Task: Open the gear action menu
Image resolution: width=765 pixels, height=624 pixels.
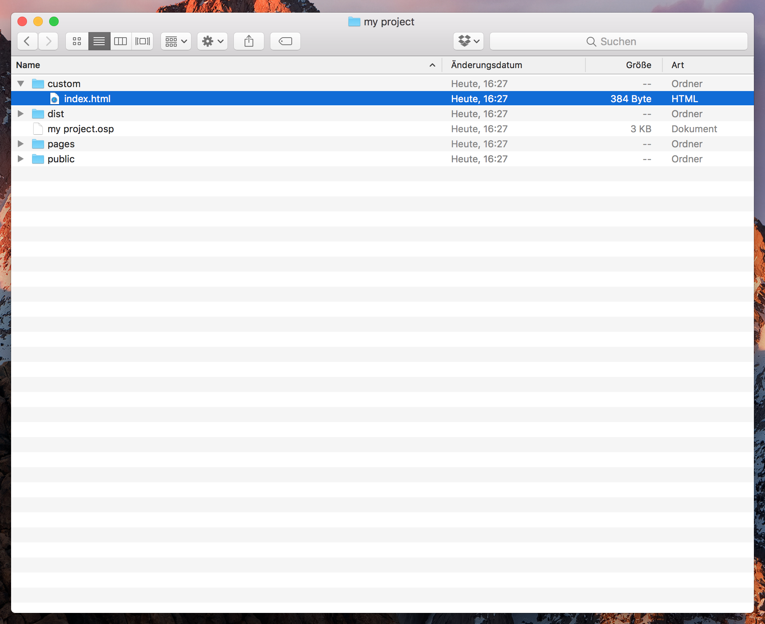Action: coord(212,41)
